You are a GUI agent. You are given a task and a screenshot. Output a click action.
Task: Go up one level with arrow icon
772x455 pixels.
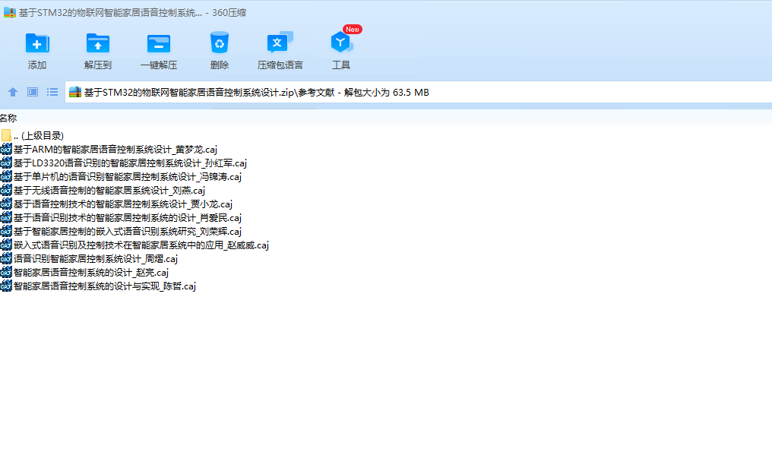13,92
